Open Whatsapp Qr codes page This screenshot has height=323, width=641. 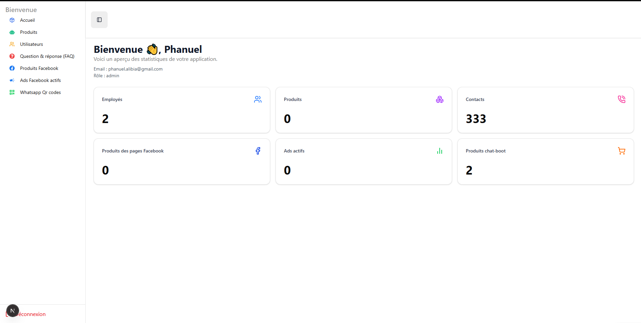click(40, 92)
